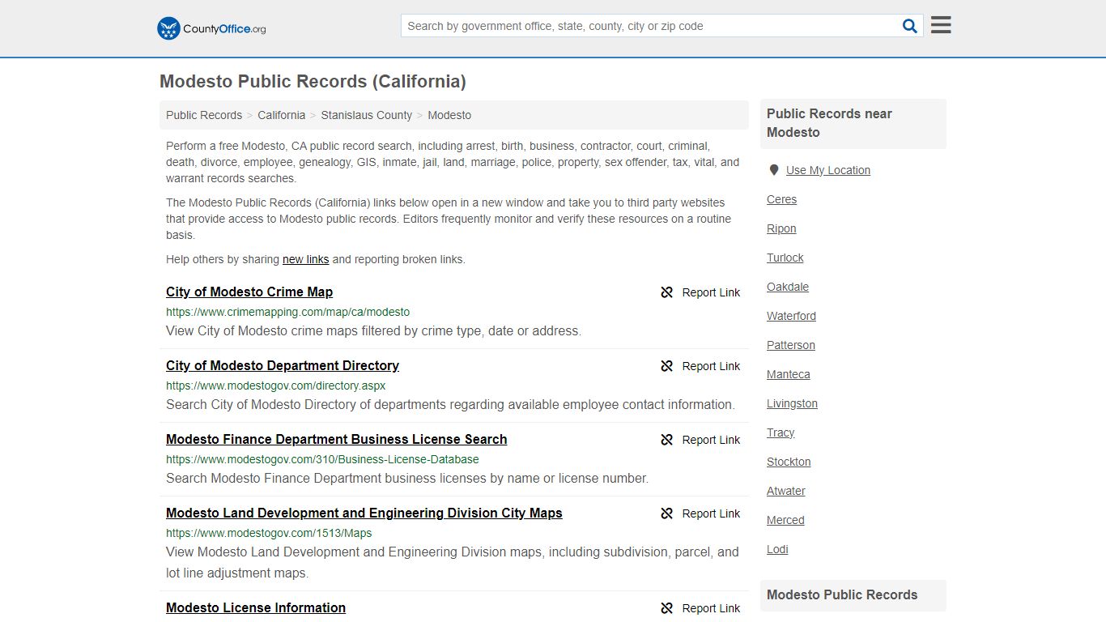Open Modesto Land Development and Engineering City Maps
The width and height of the screenshot is (1106, 622).
pos(364,513)
